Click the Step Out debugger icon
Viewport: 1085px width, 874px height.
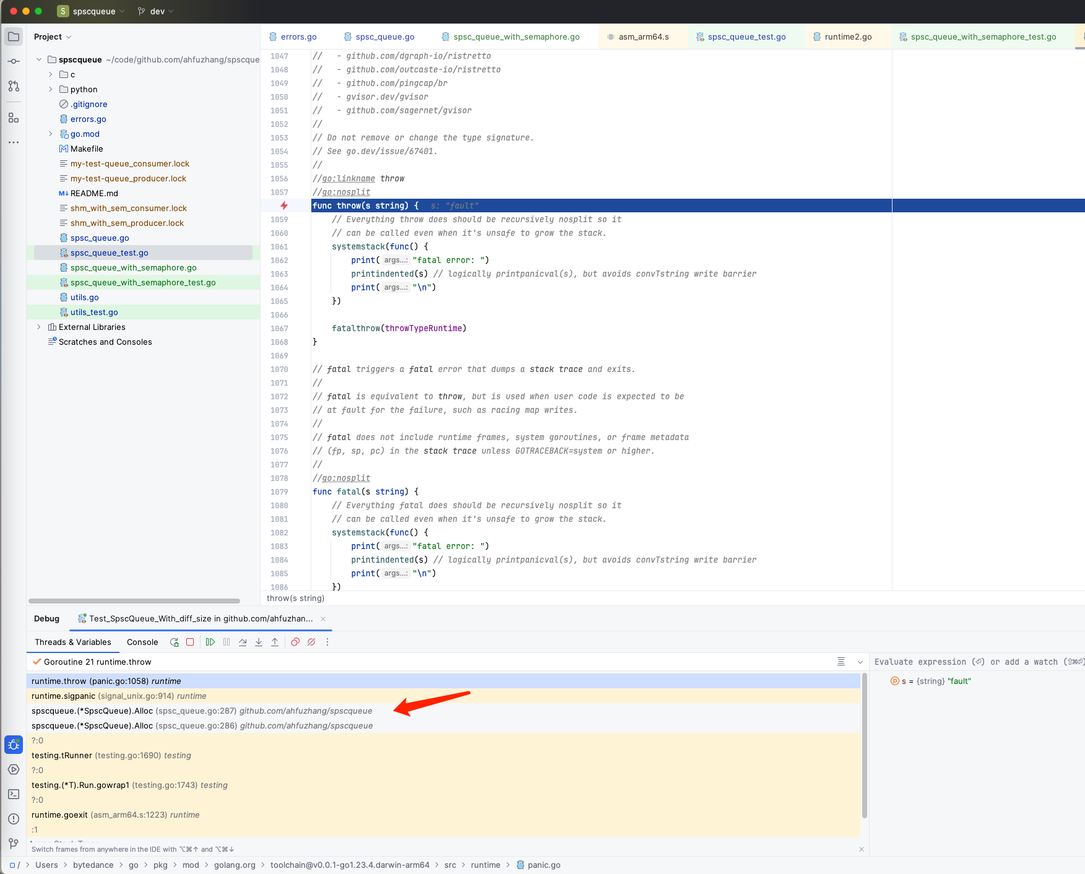(275, 642)
